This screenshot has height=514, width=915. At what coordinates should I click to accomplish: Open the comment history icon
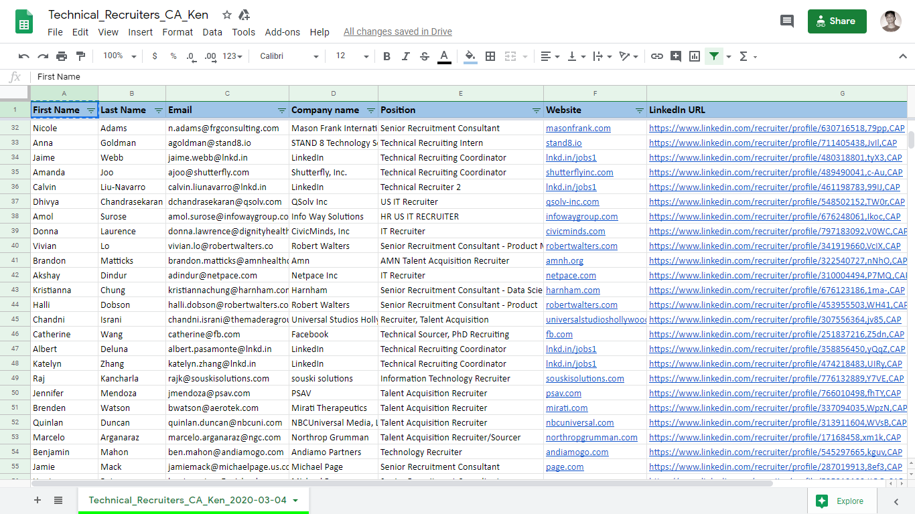click(x=787, y=21)
